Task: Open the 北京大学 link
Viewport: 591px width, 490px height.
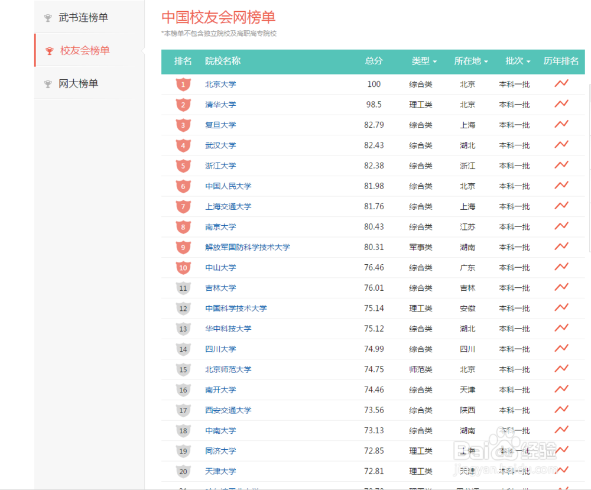Action: click(x=220, y=85)
